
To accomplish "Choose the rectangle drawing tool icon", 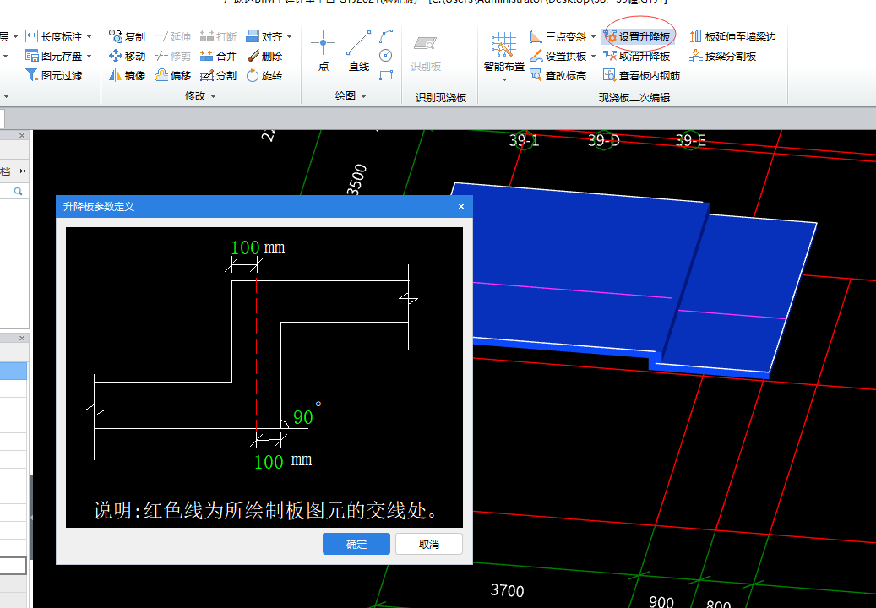I will [386, 75].
